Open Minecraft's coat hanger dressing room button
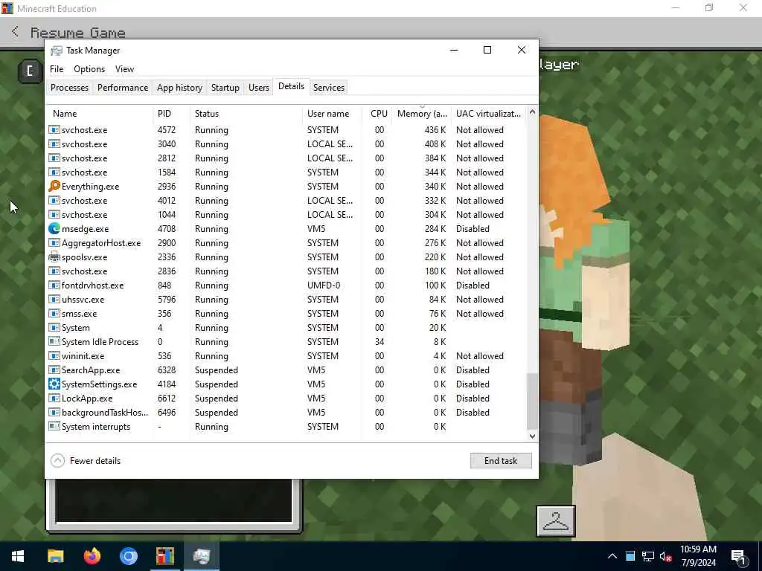The height and width of the screenshot is (571, 762). (x=556, y=521)
